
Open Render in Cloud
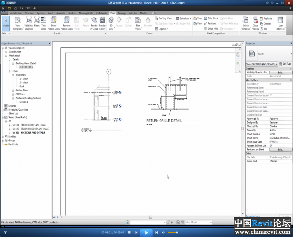tap(94, 23)
